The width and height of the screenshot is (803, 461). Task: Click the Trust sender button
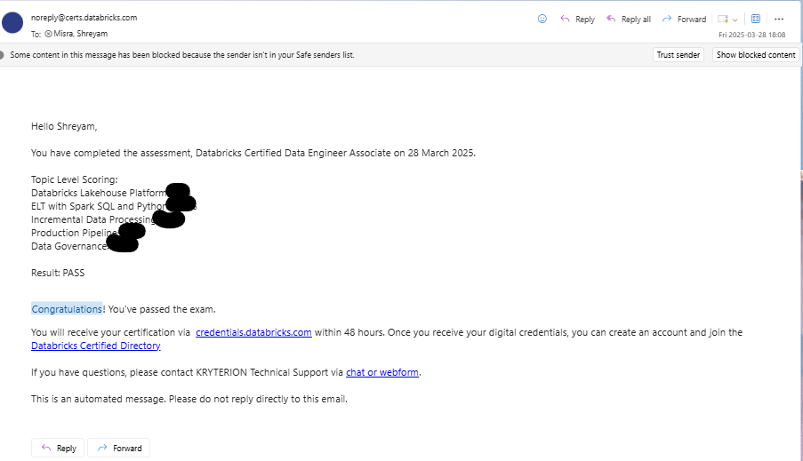pyautogui.click(x=678, y=55)
